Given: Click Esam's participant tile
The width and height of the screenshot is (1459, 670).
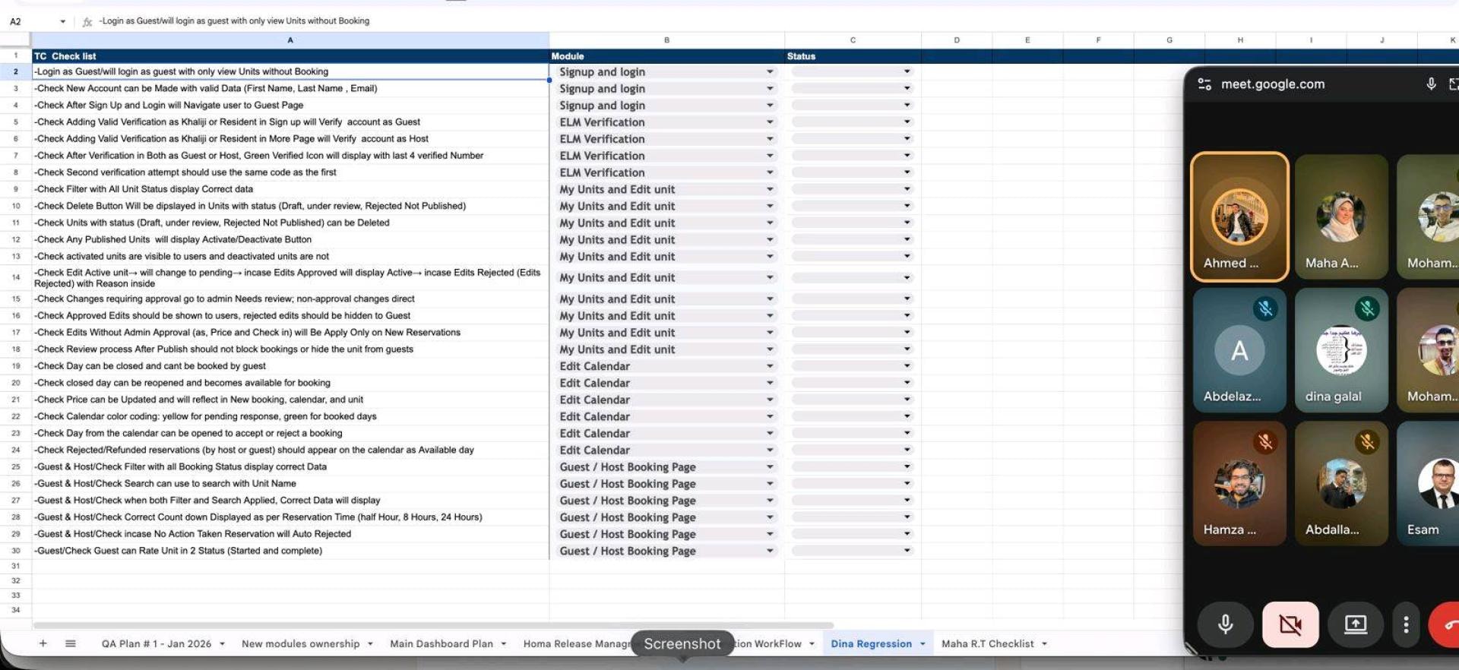Looking at the screenshot, I should 1428,484.
